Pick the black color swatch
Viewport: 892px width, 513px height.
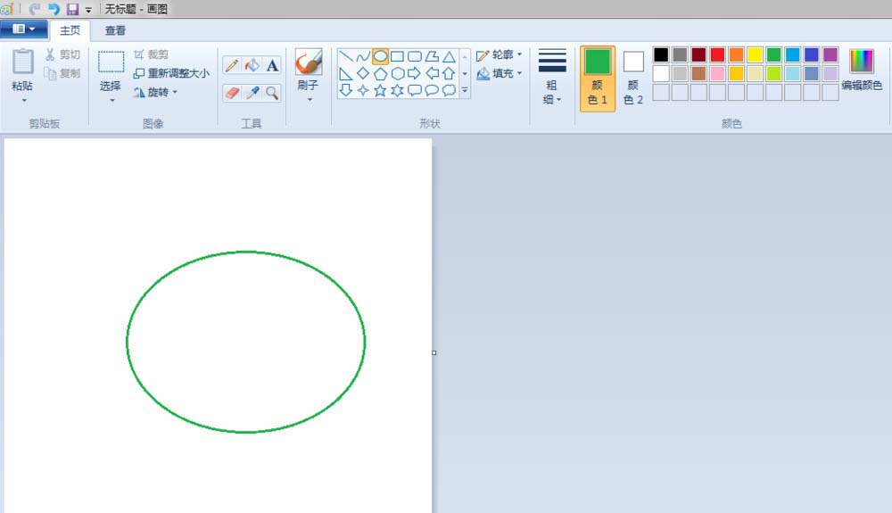[660, 54]
